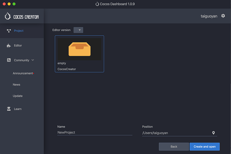
Task: Focus the project Name input field
Action: [95, 133]
